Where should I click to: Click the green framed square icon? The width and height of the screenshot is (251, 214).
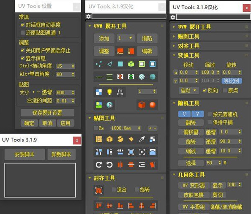coord(142,64)
